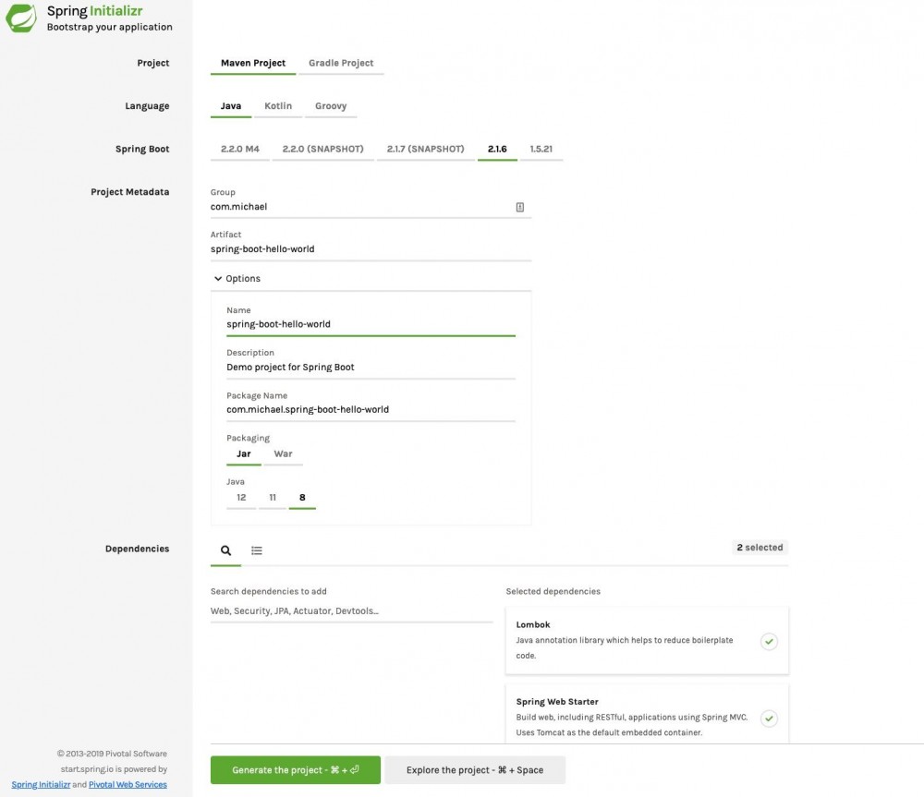Screen dimensions: 924x797
Task: Collapse the Options section chevron
Action: 218,279
